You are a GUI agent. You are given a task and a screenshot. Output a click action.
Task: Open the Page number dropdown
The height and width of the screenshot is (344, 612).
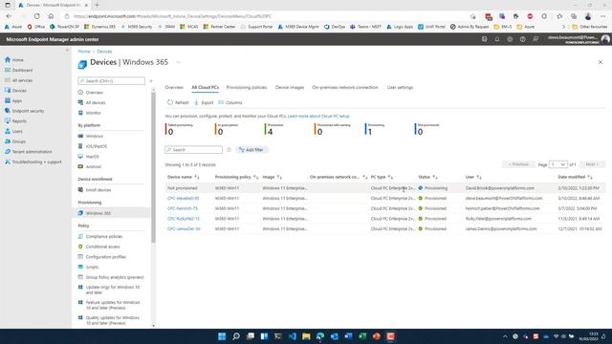pyautogui.click(x=558, y=164)
